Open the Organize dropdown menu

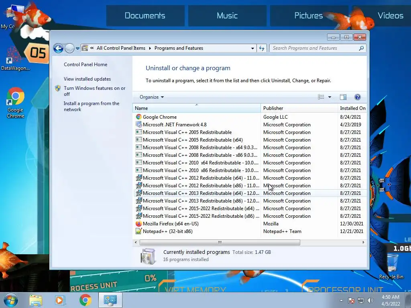pyautogui.click(x=151, y=97)
